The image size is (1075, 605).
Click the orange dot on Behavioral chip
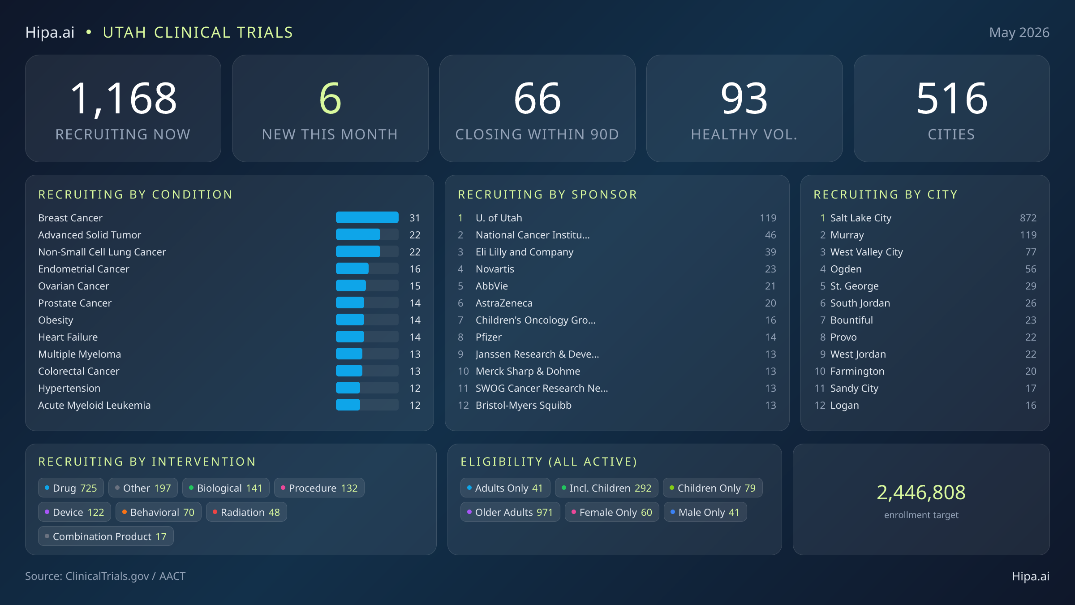[x=124, y=512]
